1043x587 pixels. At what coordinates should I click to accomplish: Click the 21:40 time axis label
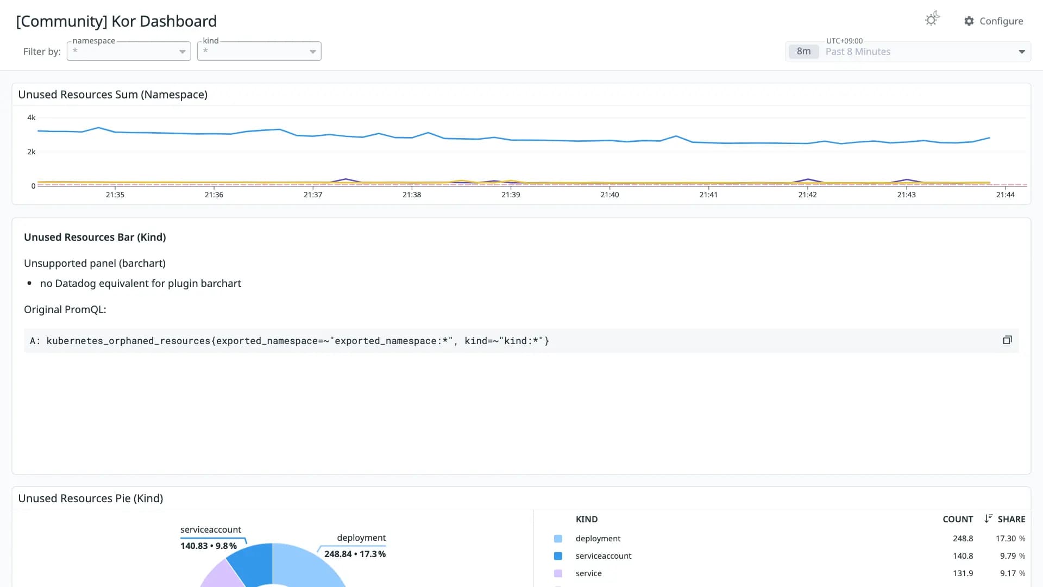tap(610, 195)
